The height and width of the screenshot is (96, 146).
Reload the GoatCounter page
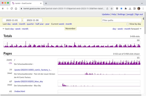tap(12, 9)
